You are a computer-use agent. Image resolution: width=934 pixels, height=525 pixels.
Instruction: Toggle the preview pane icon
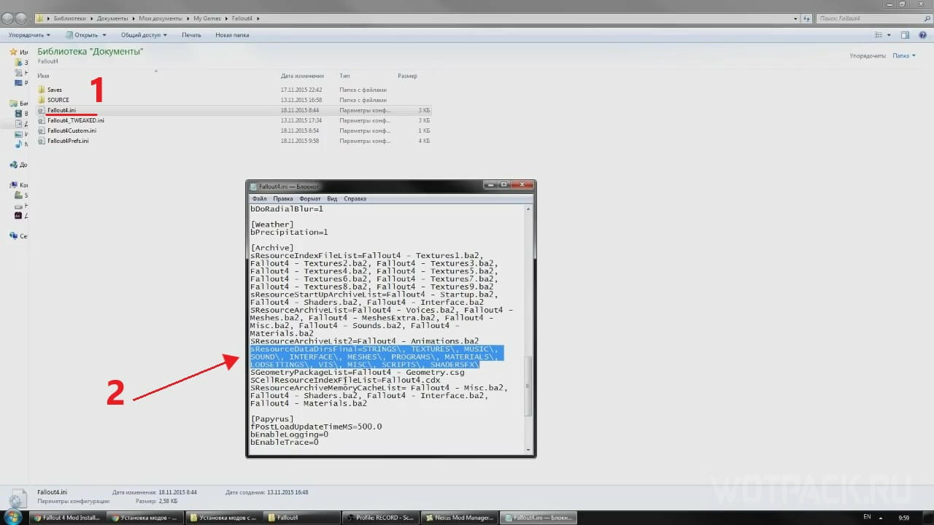pyautogui.click(x=905, y=35)
